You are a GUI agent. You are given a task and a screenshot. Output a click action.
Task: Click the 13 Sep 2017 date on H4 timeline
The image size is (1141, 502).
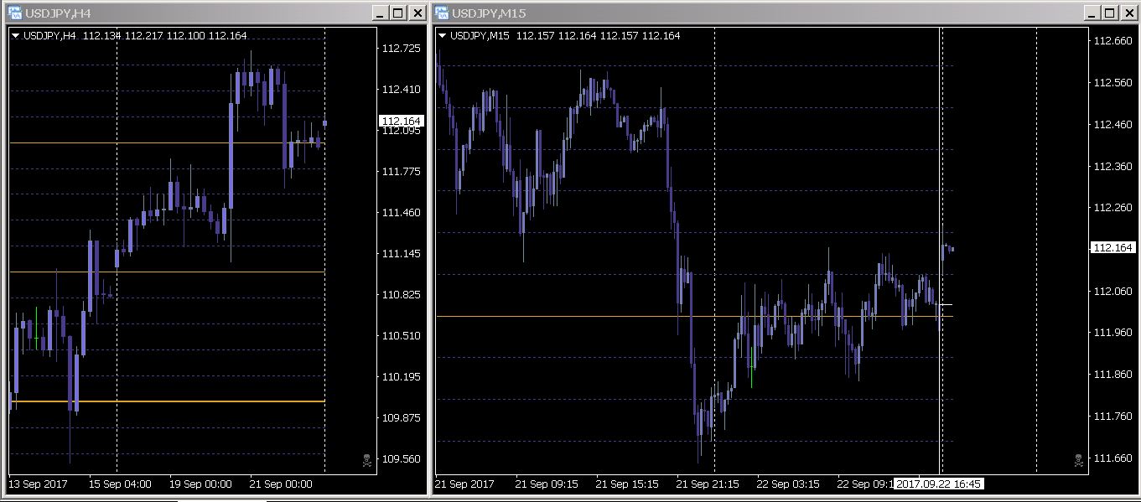click(x=38, y=484)
